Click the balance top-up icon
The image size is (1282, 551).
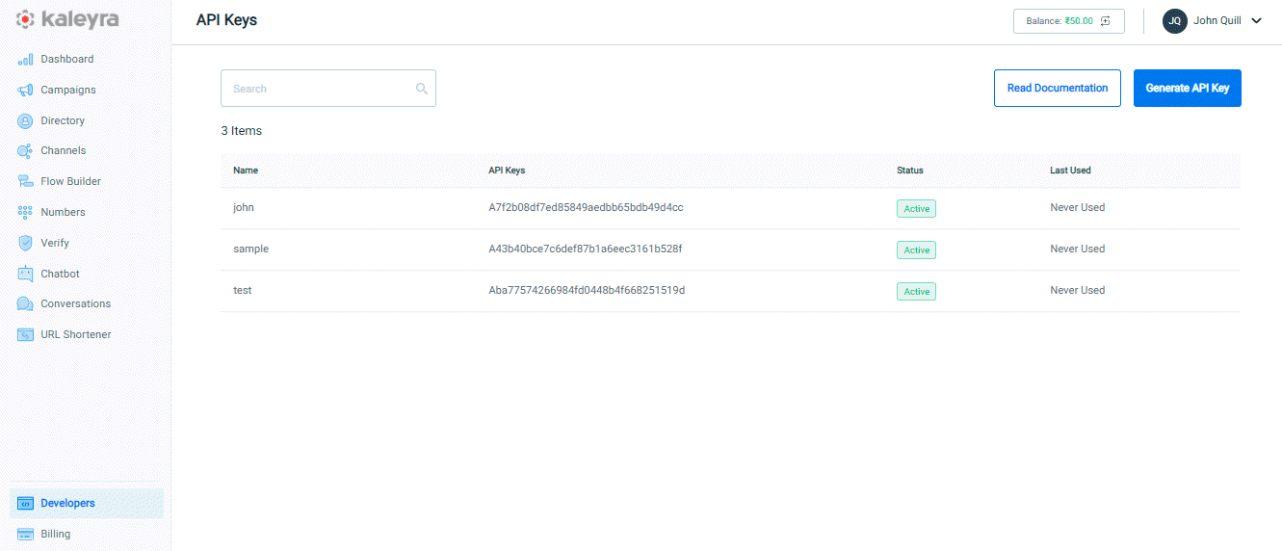1106,21
